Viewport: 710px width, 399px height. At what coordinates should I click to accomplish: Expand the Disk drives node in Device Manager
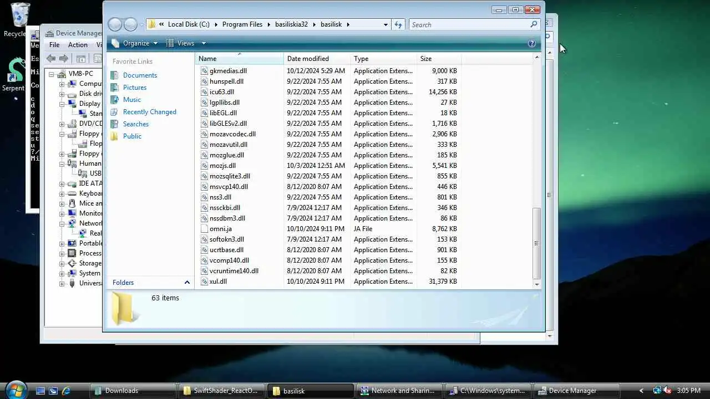pyautogui.click(x=63, y=94)
